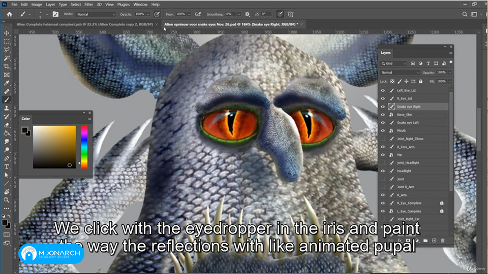Open the layer Fill dropdown arrow
The height and width of the screenshot is (274, 488).
[450, 81]
